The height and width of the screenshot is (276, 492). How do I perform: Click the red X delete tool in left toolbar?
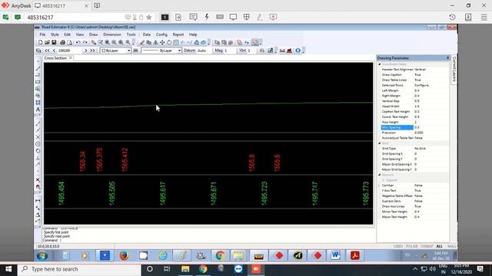click(38, 179)
